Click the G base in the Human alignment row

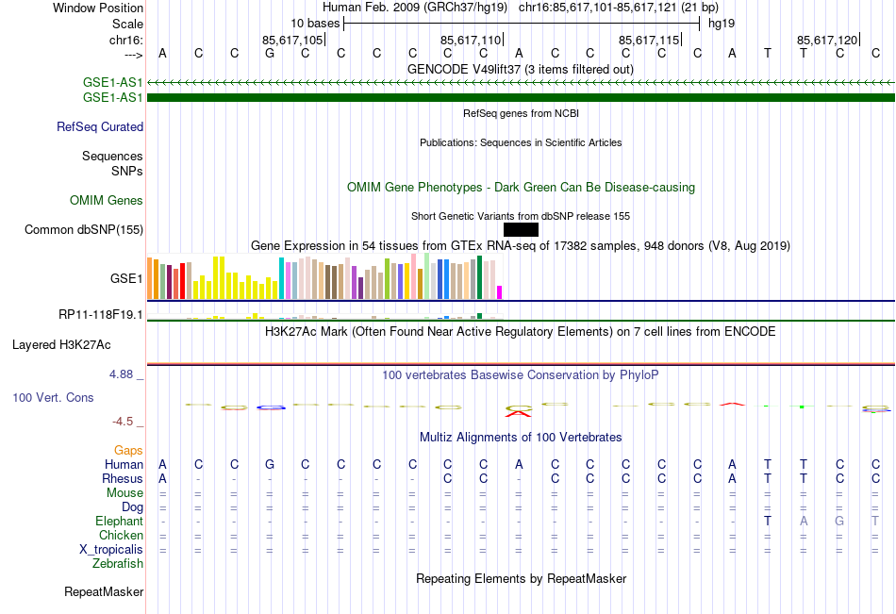[270, 464]
